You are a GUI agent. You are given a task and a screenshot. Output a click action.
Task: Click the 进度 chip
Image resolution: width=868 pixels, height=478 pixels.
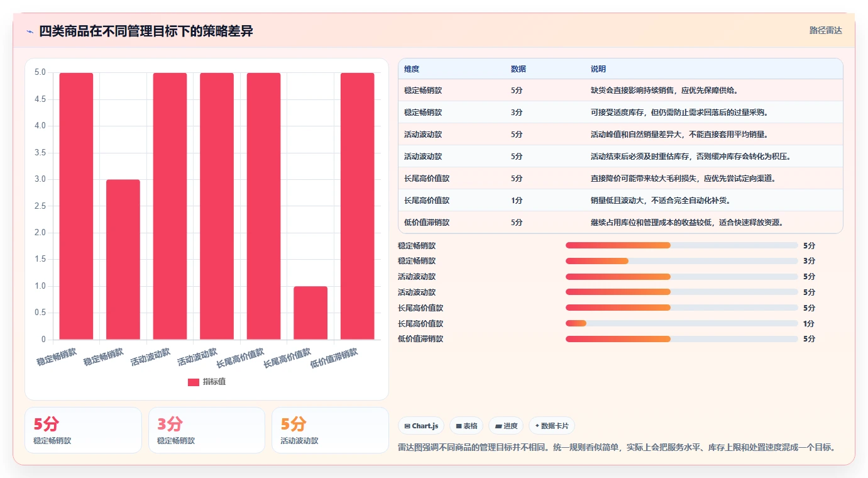coord(506,426)
